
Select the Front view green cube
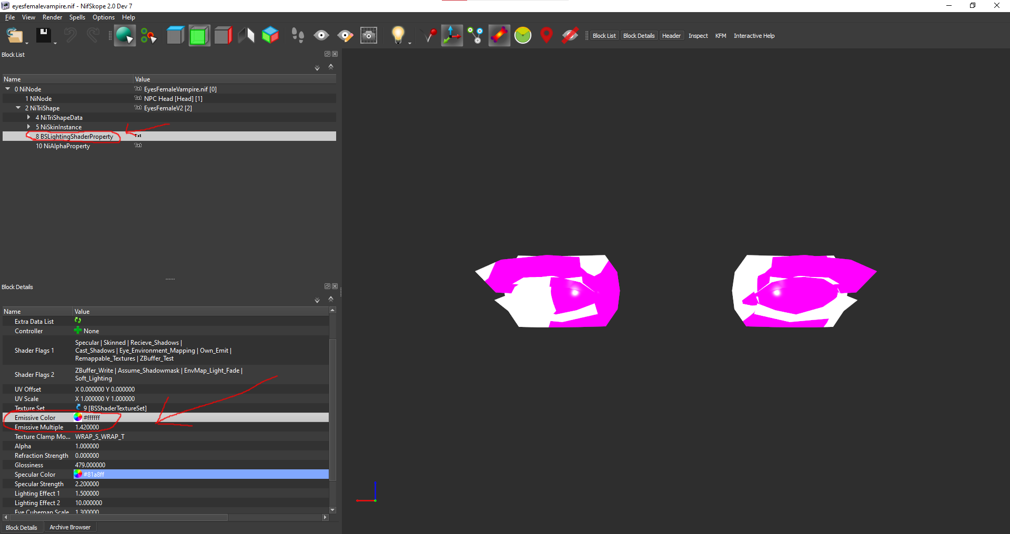199,36
